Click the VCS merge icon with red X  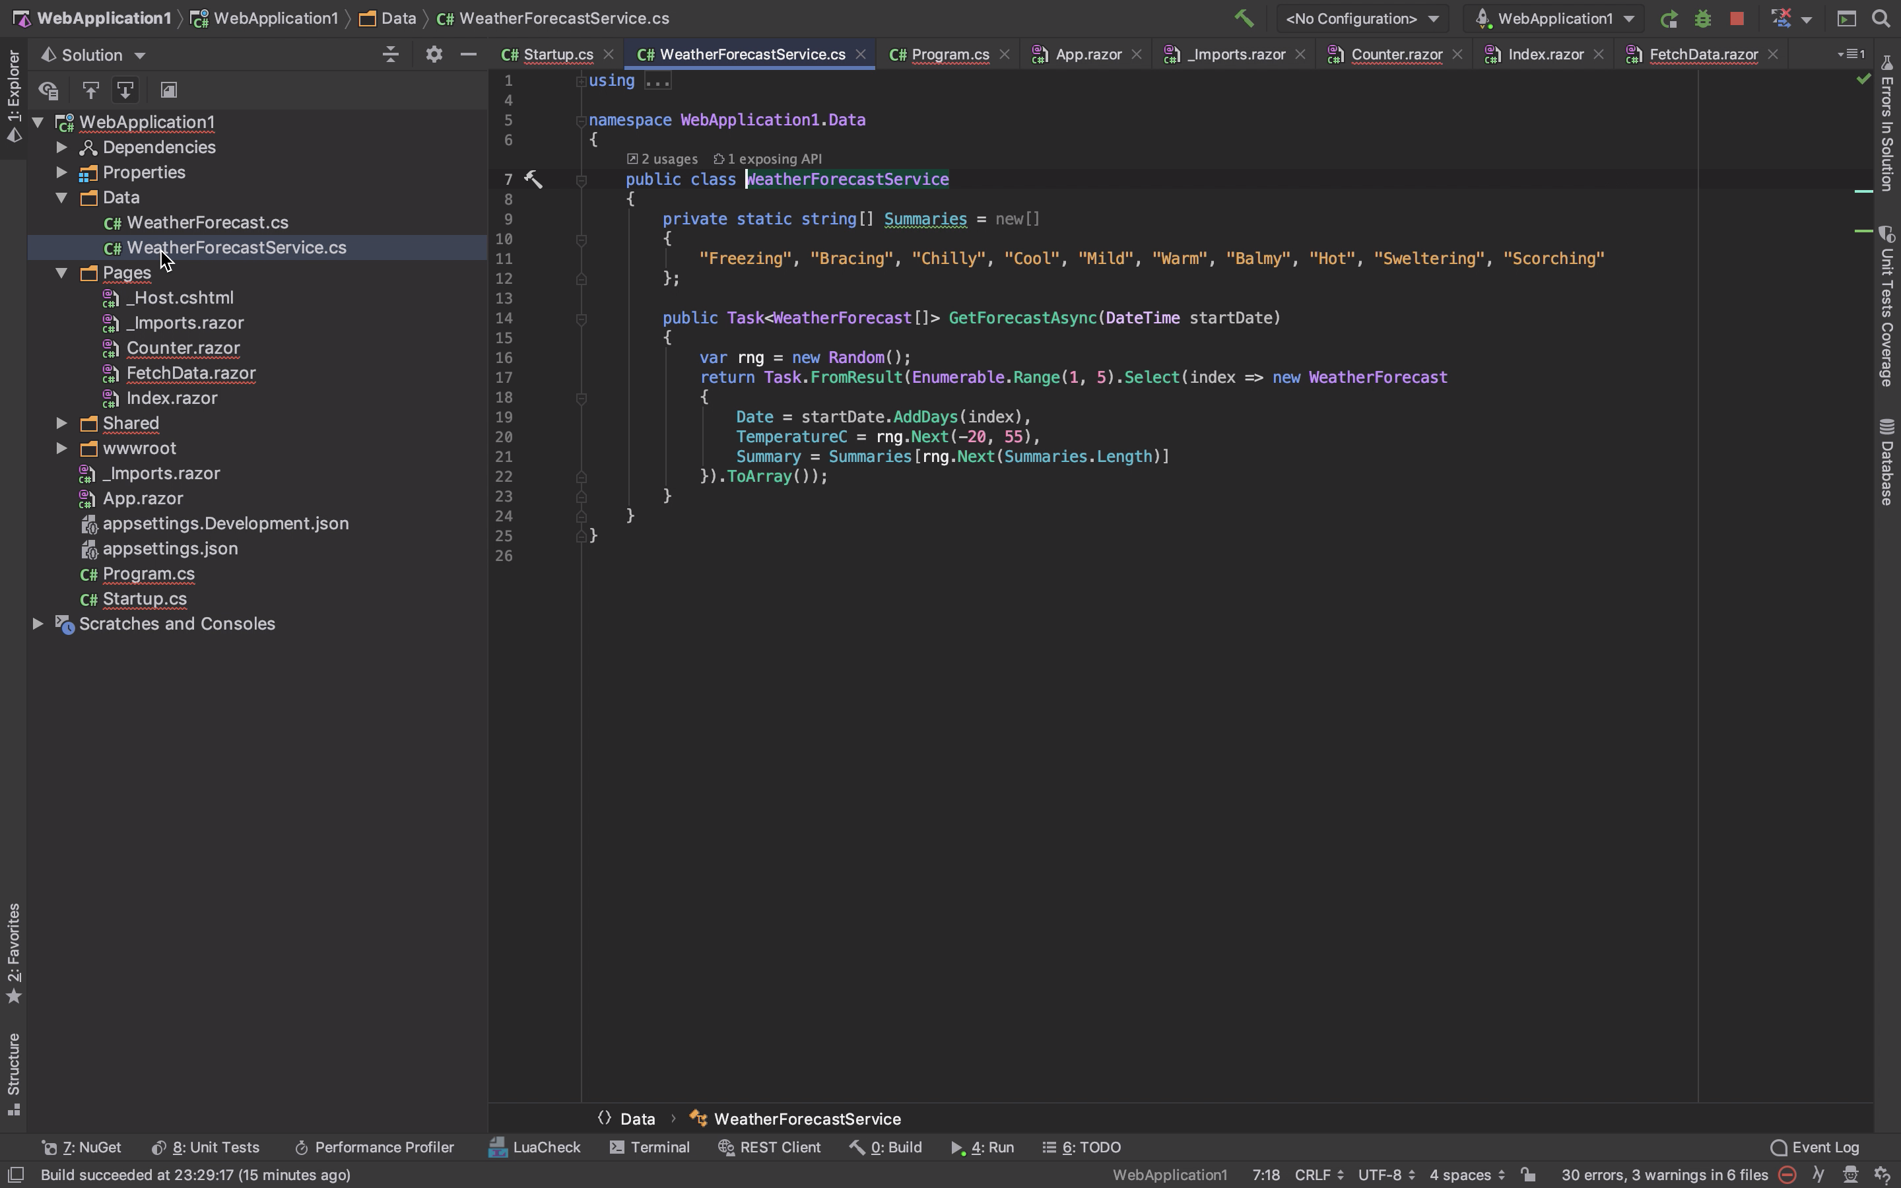tap(1781, 18)
